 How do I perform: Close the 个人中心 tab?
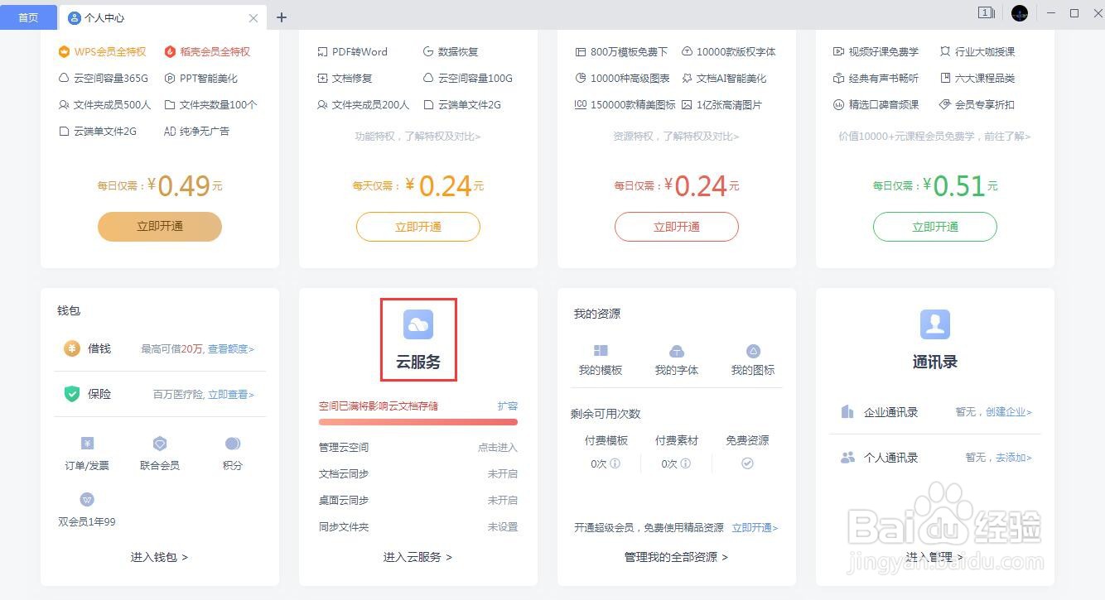click(253, 17)
